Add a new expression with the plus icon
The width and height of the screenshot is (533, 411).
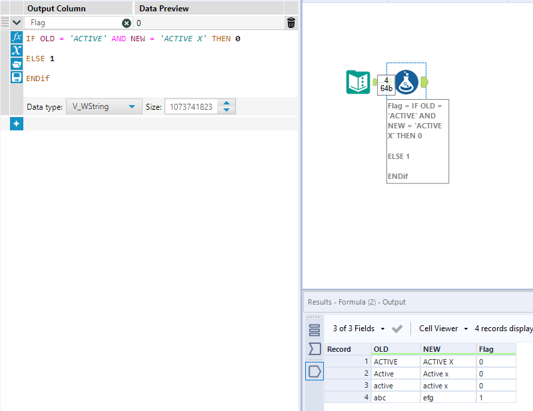17,124
